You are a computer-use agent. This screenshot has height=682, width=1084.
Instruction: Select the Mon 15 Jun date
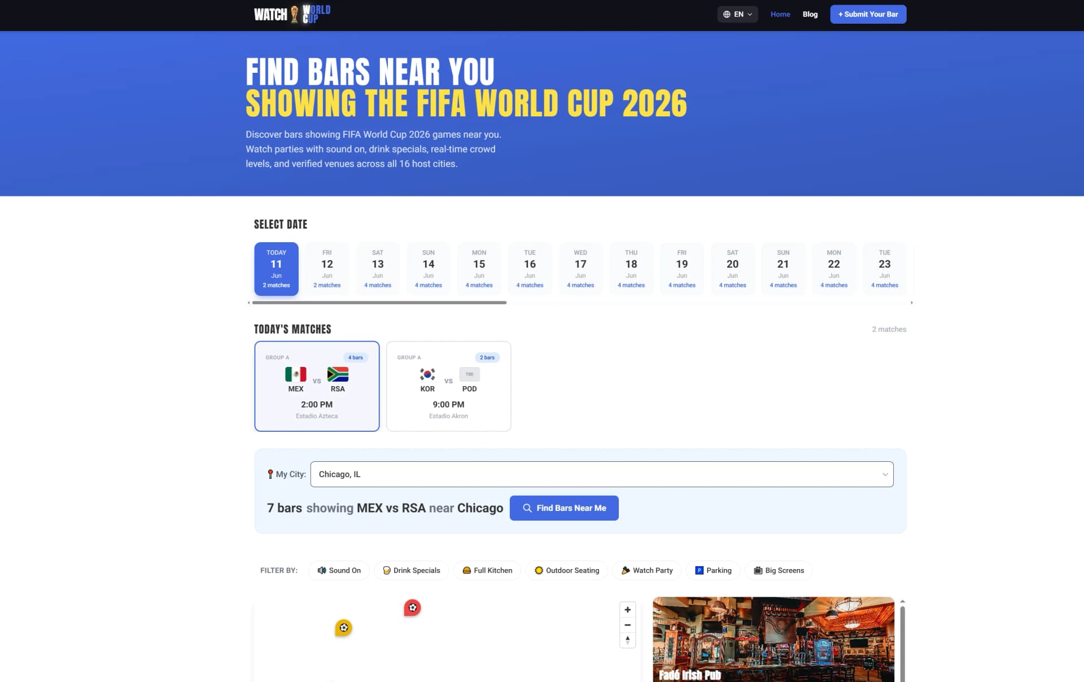coord(479,269)
